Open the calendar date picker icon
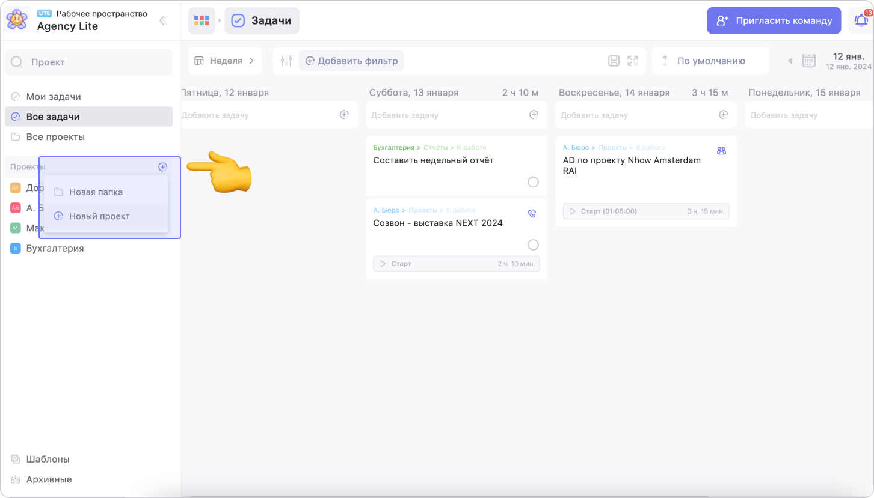 coord(809,61)
